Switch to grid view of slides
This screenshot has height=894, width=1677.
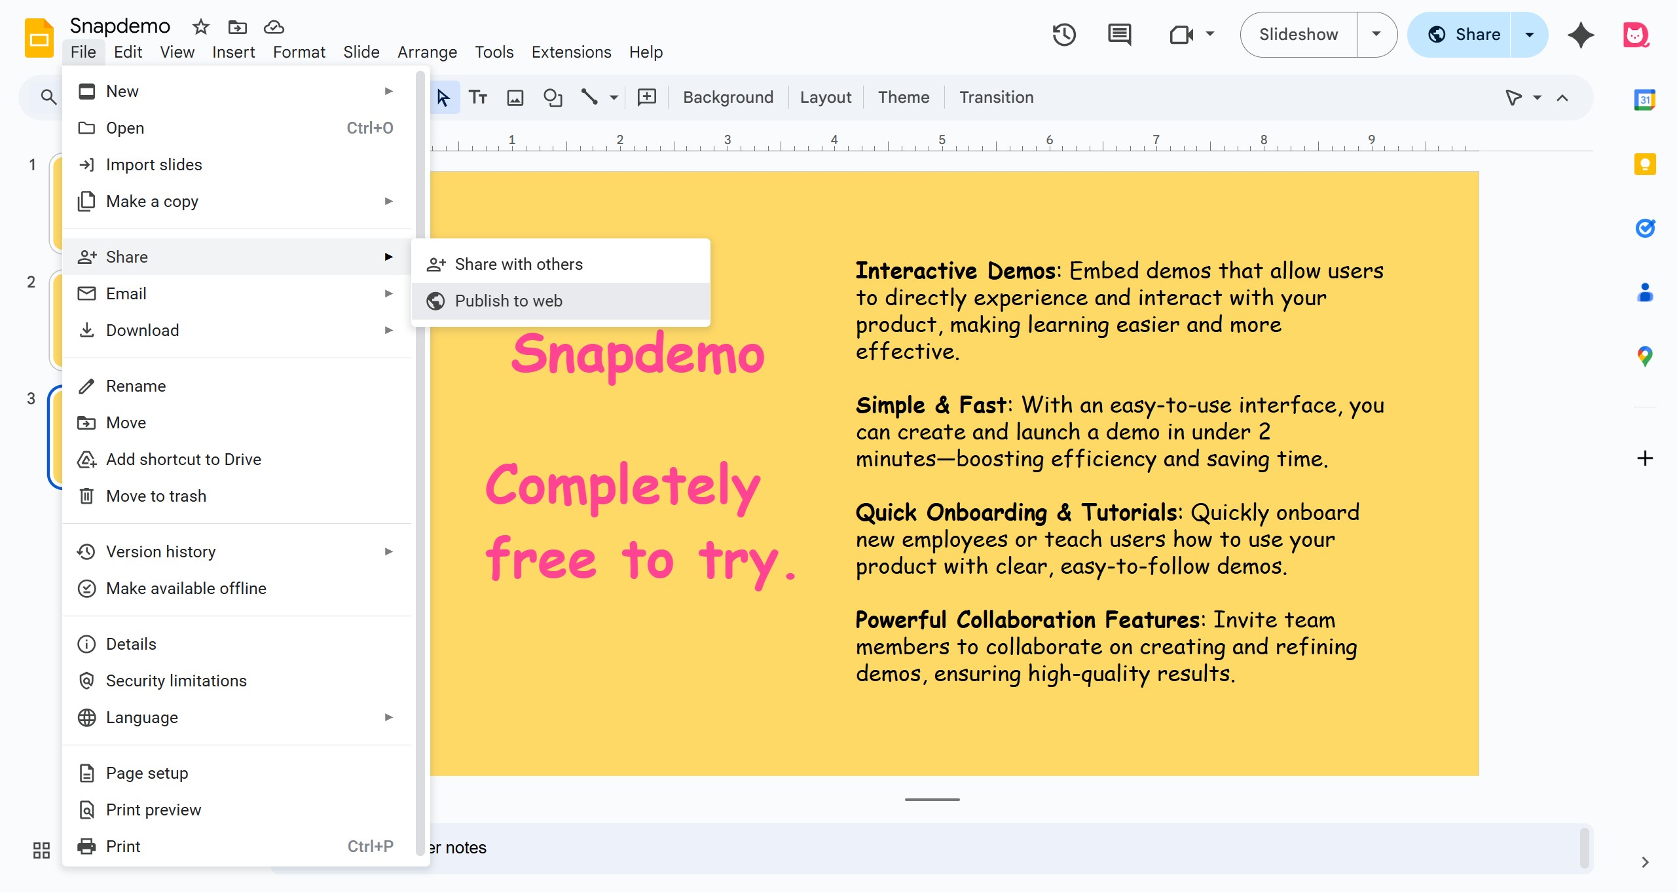tap(41, 850)
